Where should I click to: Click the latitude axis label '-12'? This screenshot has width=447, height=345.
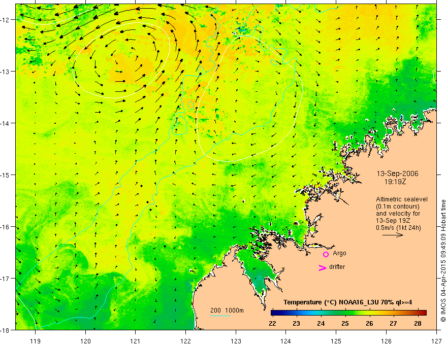tap(6, 20)
